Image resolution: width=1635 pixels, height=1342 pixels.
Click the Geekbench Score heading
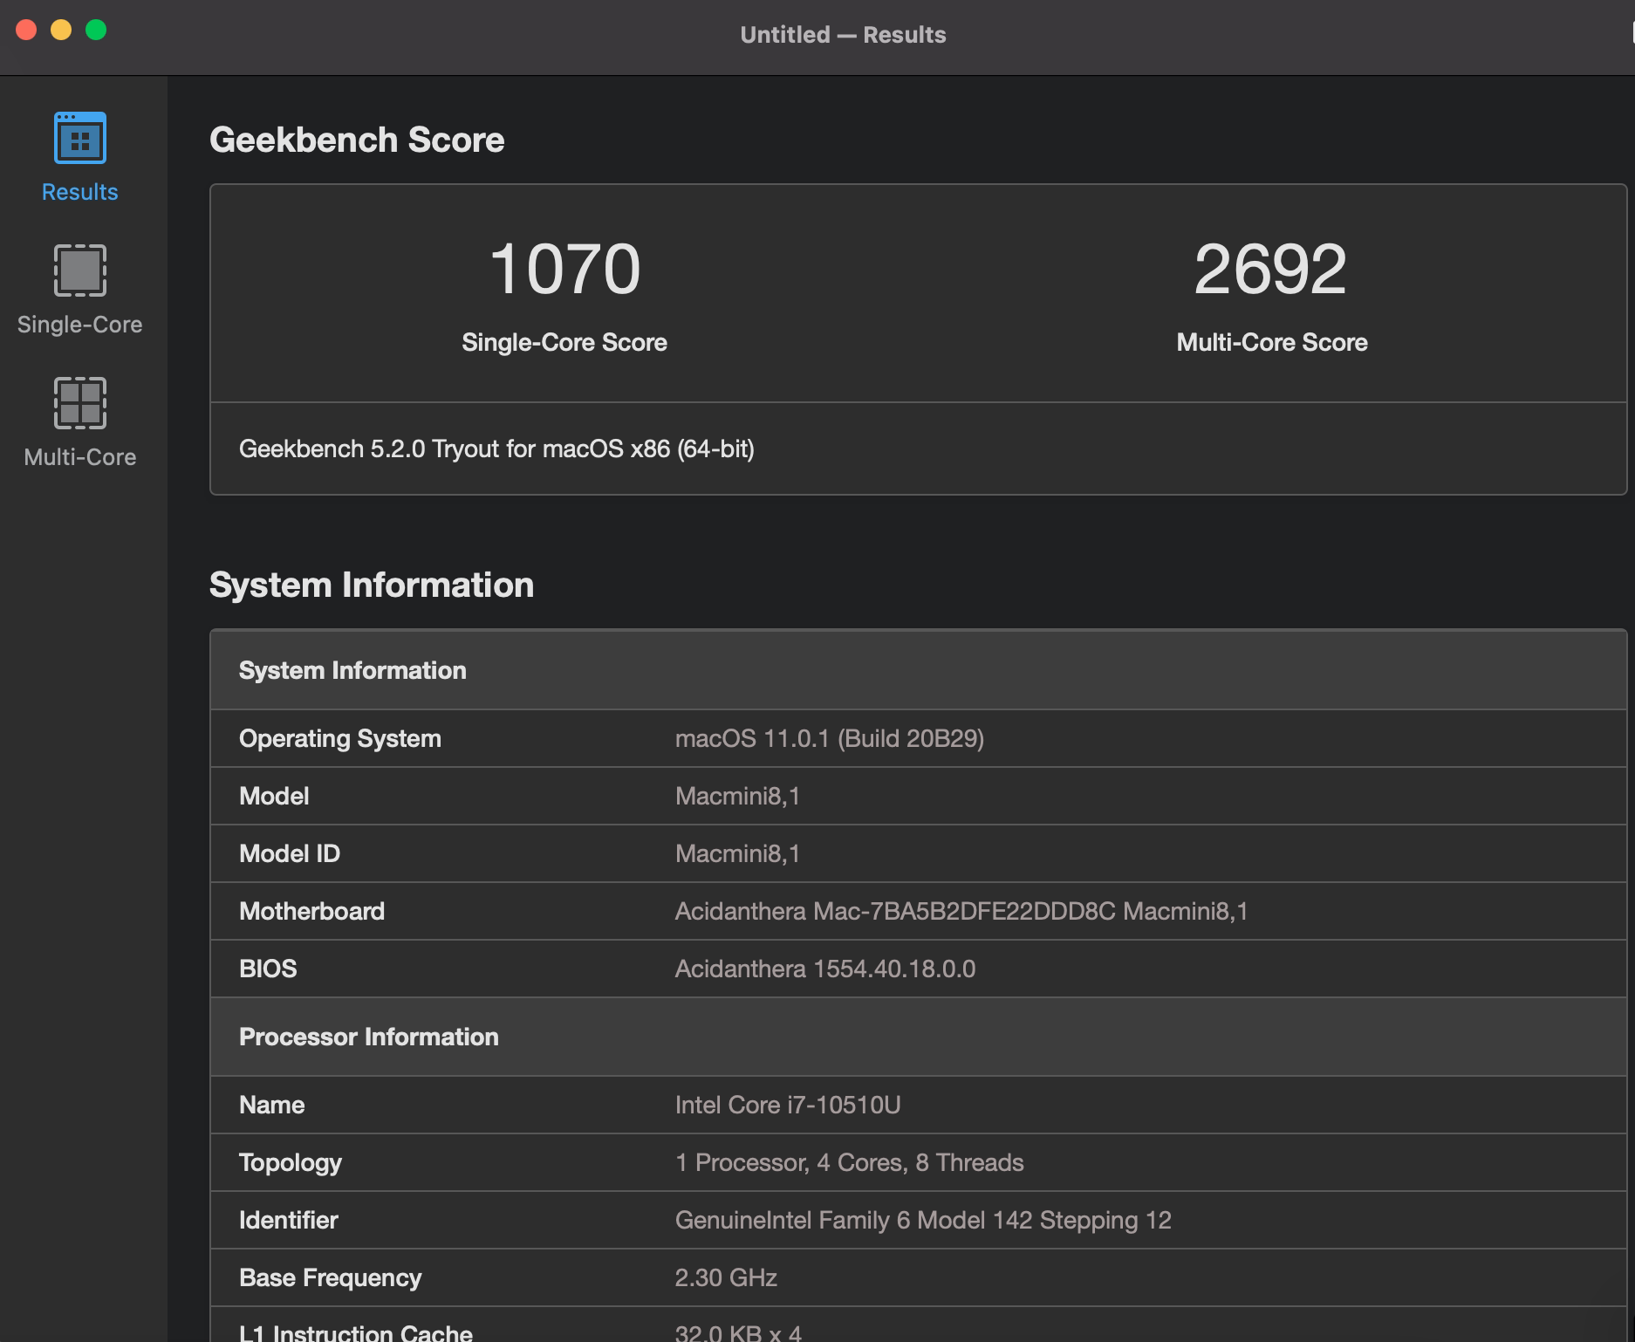click(x=357, y=140)
